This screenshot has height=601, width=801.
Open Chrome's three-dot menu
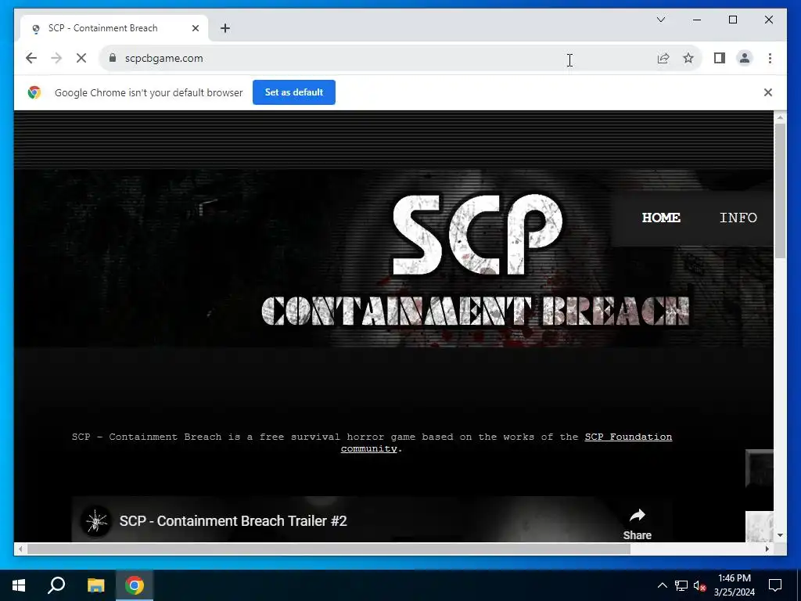tap(770, 58)
